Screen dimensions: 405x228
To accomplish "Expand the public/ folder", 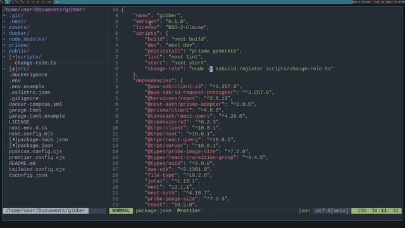I will [x=19, y=51].
